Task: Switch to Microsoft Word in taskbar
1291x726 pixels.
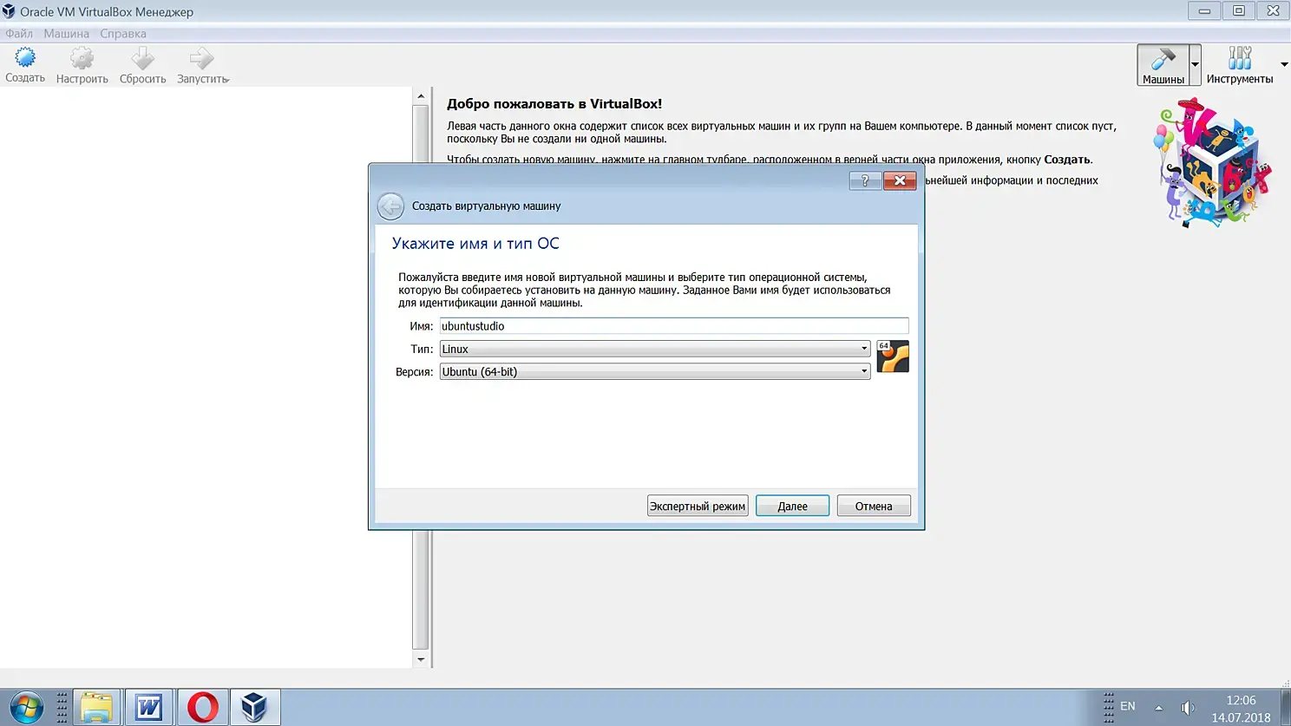Action: 149,707
